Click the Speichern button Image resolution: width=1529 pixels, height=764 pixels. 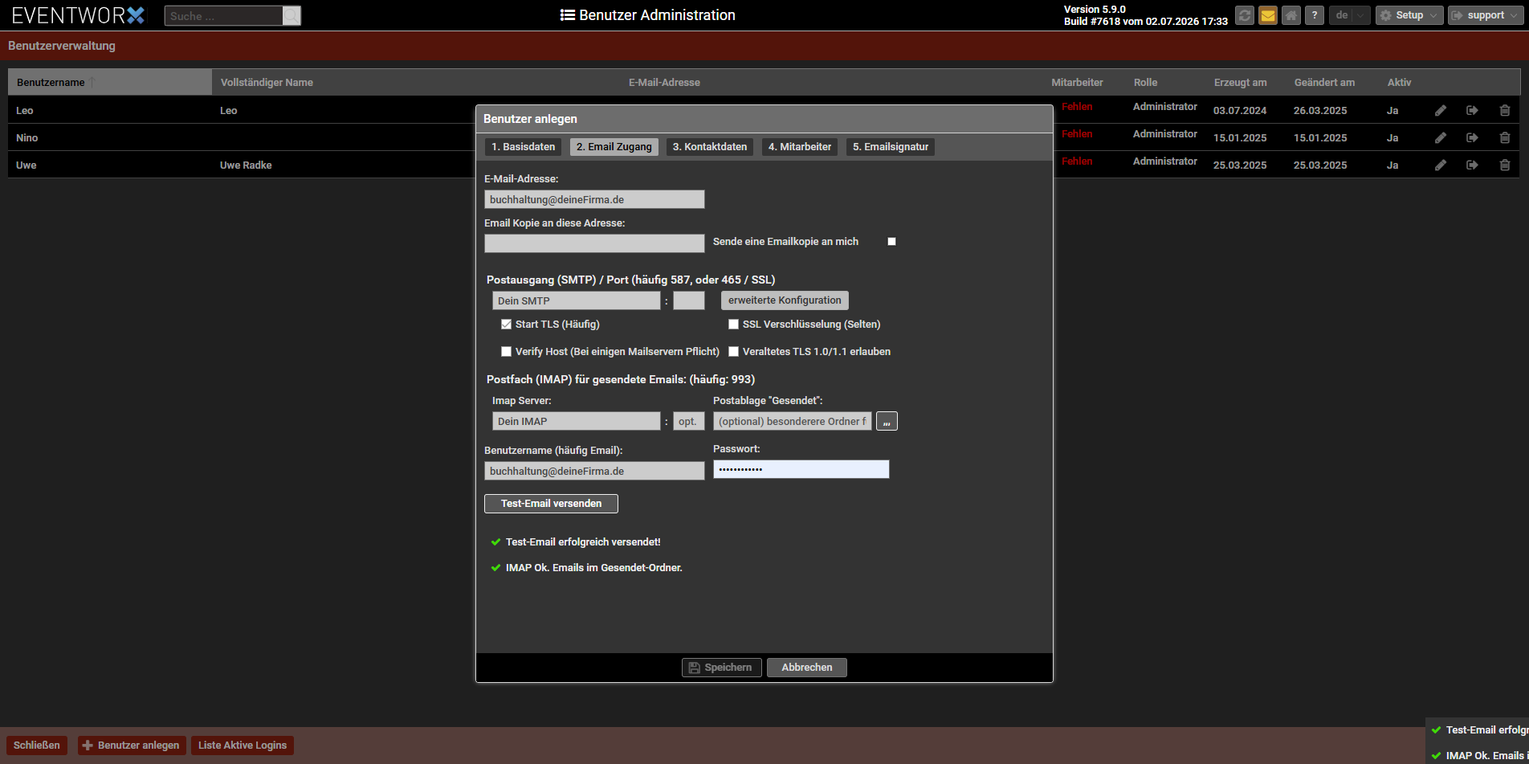click(722, 668)
